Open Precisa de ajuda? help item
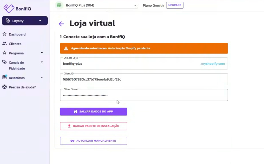Image resolution: width=264 pixels, height=164 pixels. coord(23,87)
